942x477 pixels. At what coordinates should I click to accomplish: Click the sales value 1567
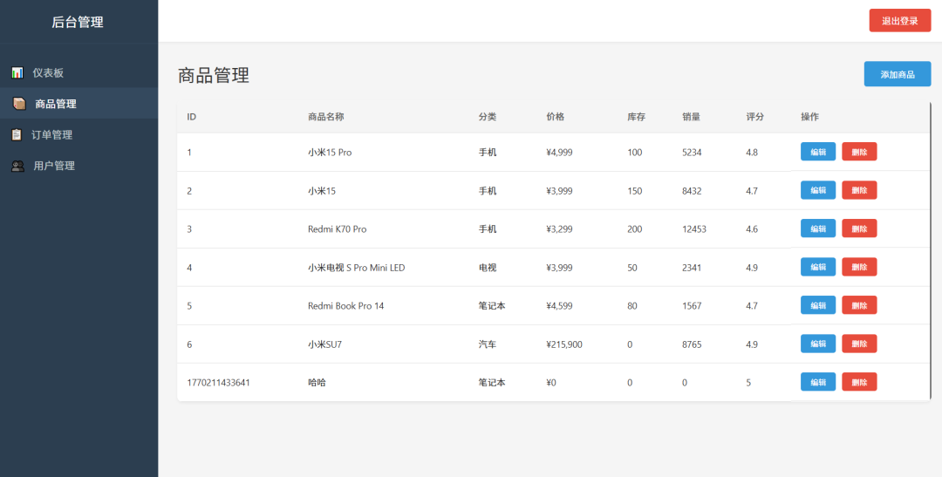pyautogui.click(x=692, y=306)
